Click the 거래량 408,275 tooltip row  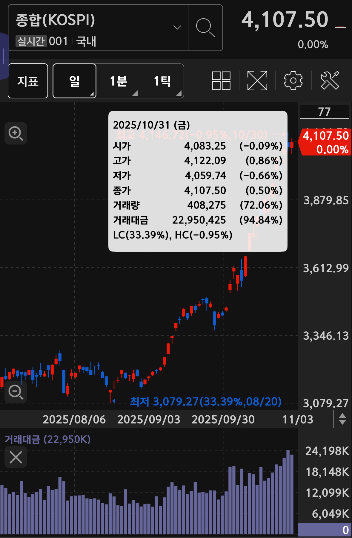click(198, 205)
